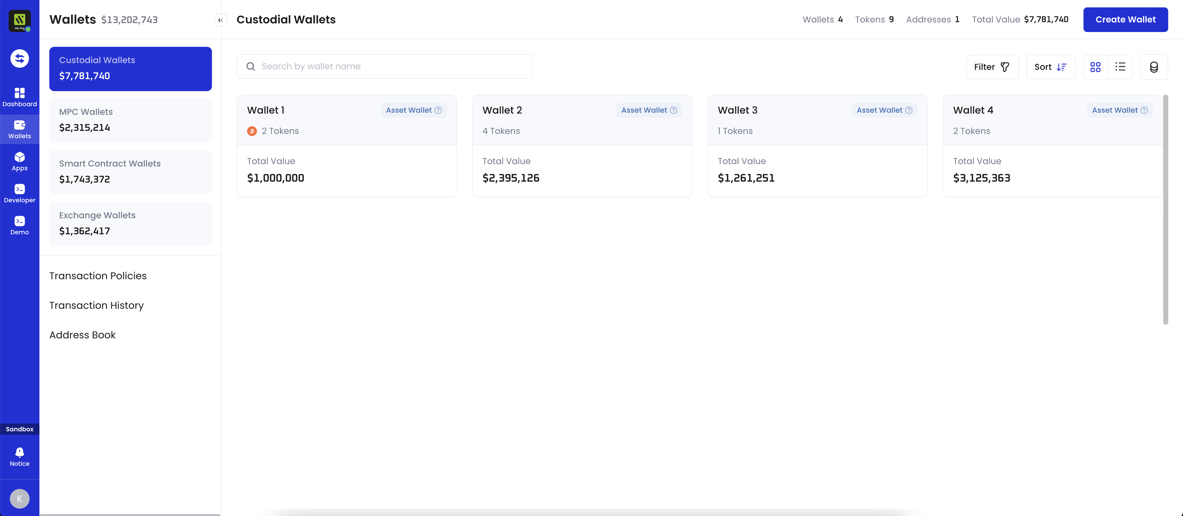Viewport: 1183px width, 516px height.
Task: Click the user avatar K
Action: 20,498
